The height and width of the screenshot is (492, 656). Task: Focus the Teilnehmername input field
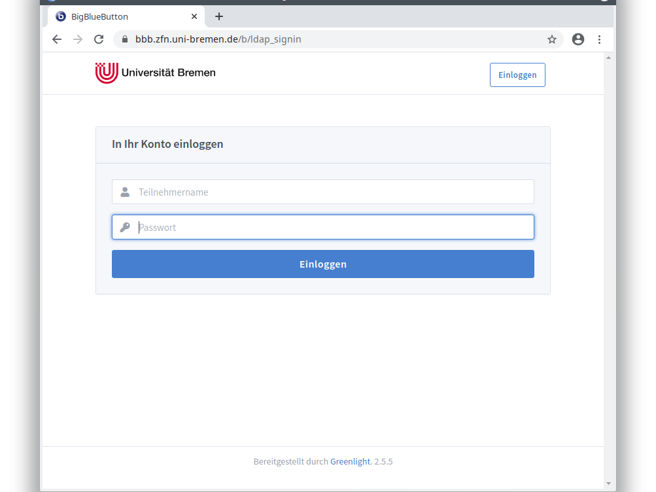[x=334, y=192]
